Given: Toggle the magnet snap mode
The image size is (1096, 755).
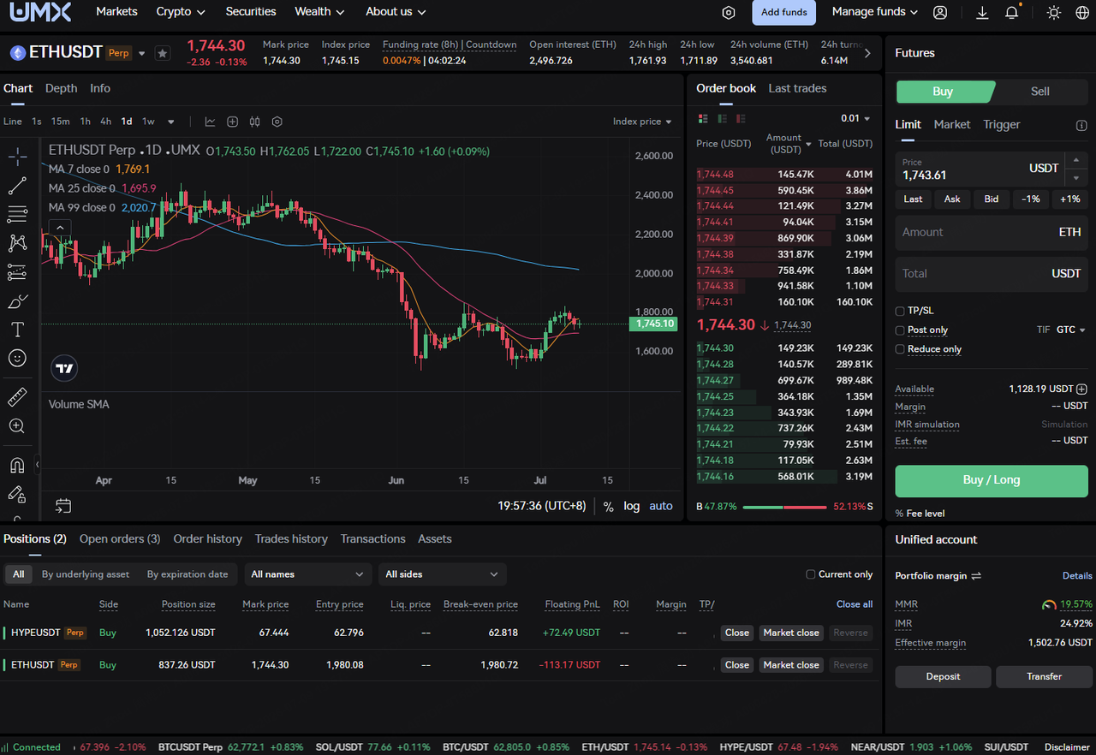Looking at the screenshot, I should [x=17, y=465].
